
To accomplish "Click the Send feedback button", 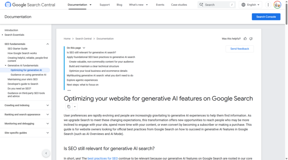I will click(240, 49).
